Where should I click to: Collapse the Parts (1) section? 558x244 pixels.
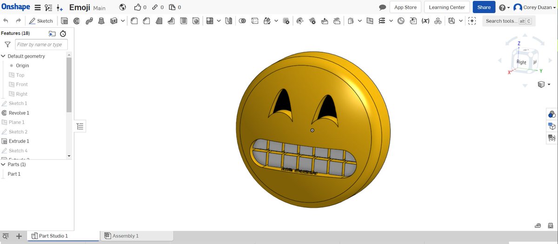pos(3,165)
